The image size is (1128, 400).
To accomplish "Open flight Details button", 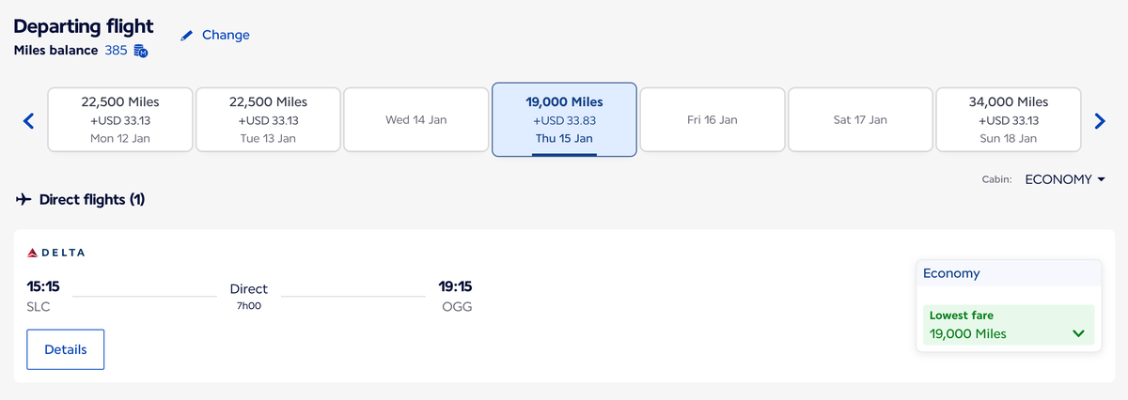I will pos(65,349).
